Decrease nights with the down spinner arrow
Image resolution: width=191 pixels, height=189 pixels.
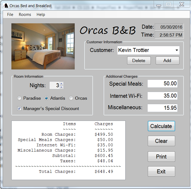(x=61, y=87)
